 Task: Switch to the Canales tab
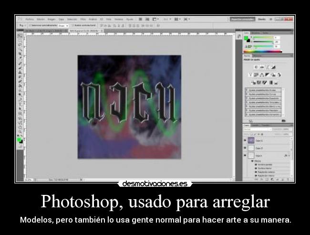[255, 125]
